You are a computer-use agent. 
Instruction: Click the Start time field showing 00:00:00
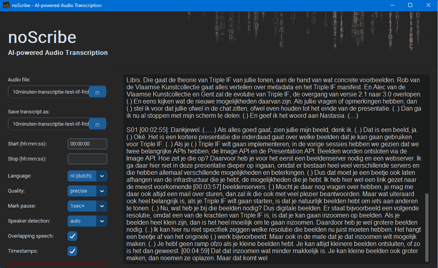(87, 144)
